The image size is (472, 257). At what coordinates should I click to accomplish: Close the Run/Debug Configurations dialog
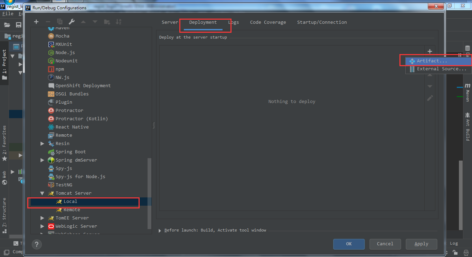point(436,7)
